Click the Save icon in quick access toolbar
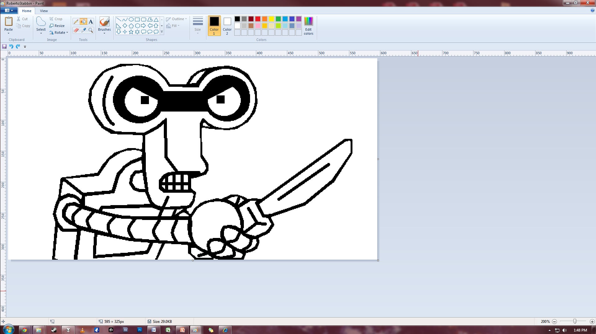Screen dimensions: 596x334 (x=4, y=46)
